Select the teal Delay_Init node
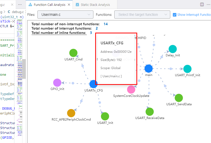 (x=173, y=49)
